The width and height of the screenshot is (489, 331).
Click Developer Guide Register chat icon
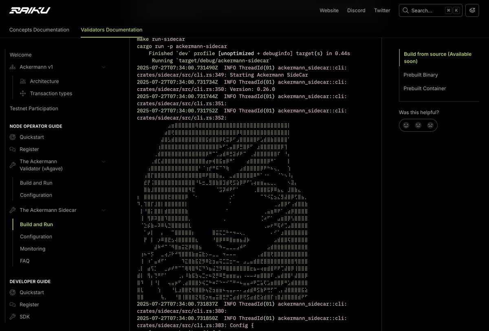(x=13, y=305)
